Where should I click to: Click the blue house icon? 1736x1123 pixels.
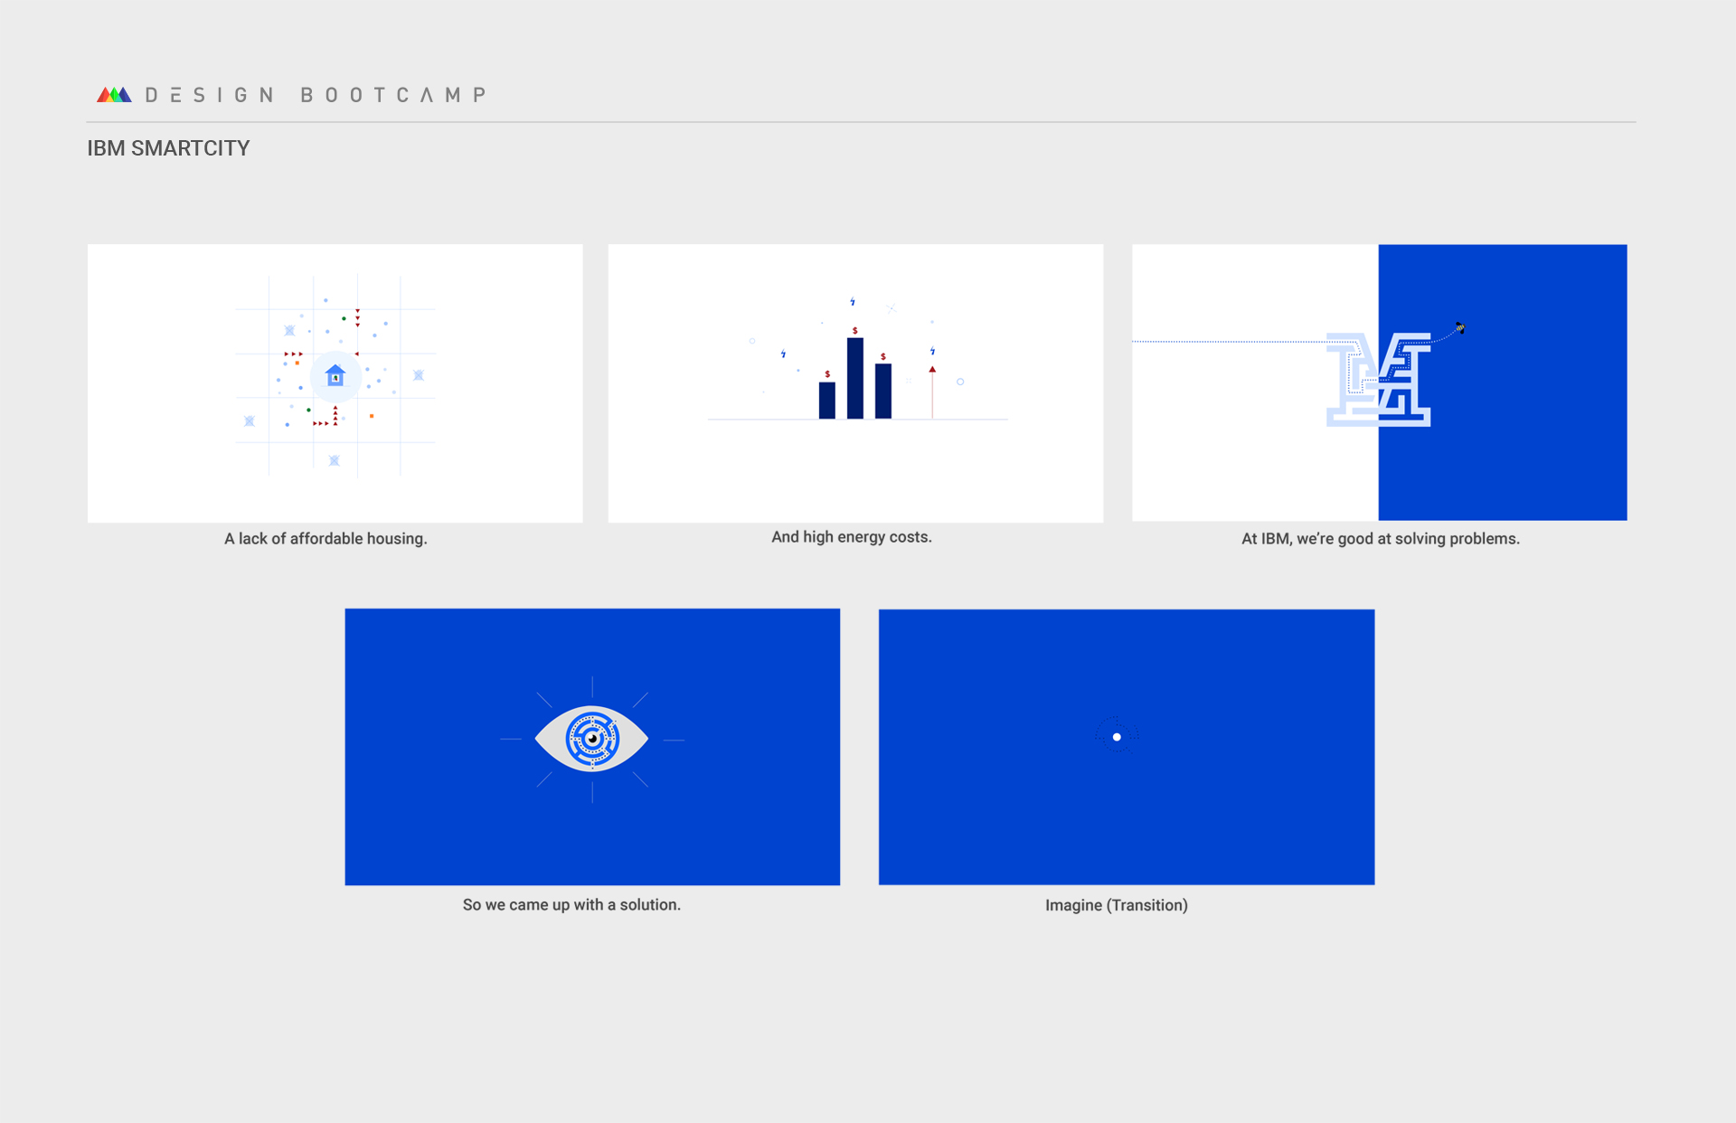(335, 374)
